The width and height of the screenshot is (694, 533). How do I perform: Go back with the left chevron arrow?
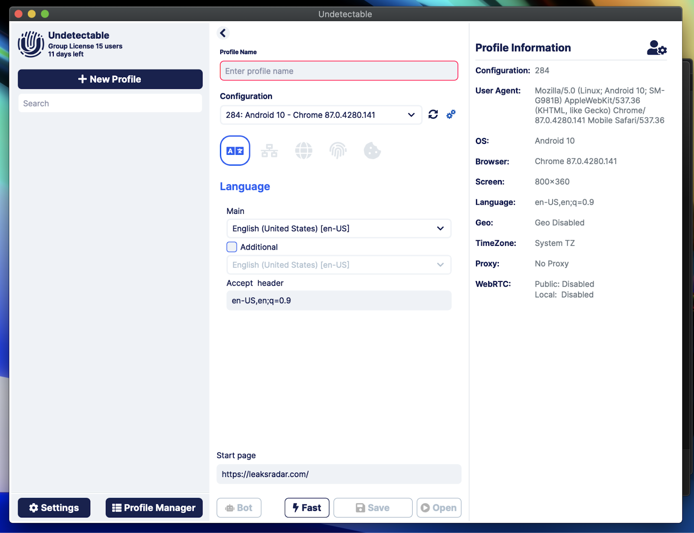223,33
